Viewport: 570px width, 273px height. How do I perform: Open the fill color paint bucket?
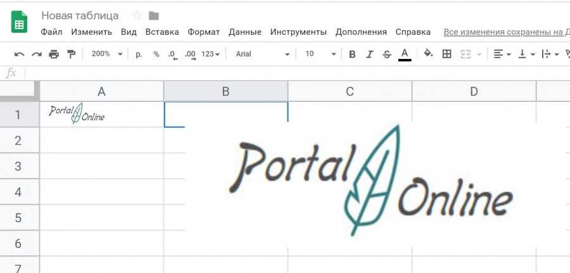tap(428, 54)
